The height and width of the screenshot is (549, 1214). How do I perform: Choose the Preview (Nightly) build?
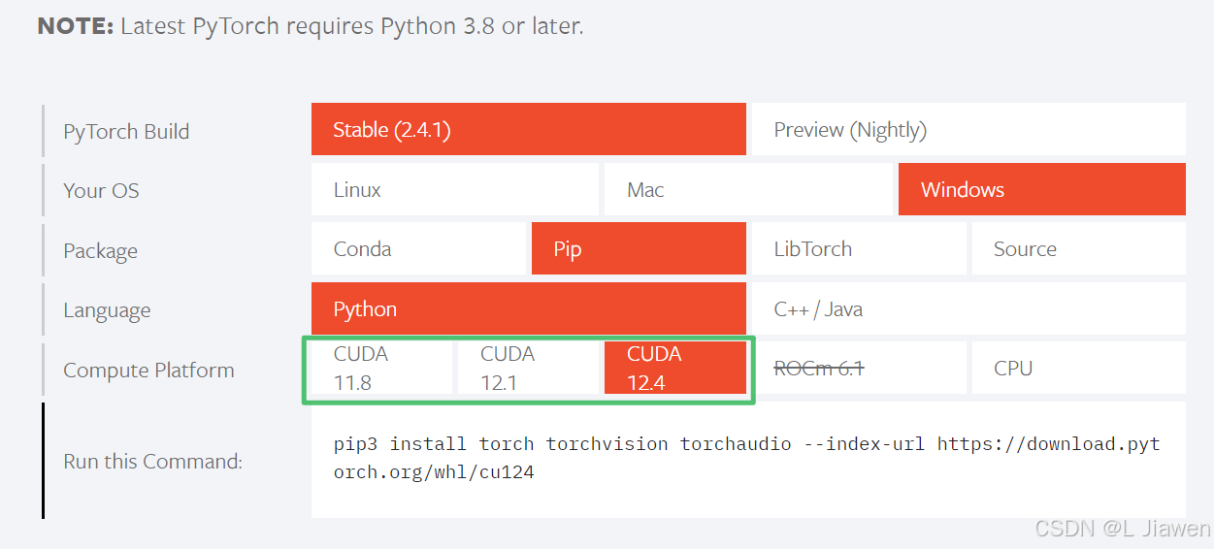tap(968, 129)
